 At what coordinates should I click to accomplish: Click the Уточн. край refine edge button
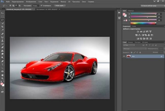point(60,6)
